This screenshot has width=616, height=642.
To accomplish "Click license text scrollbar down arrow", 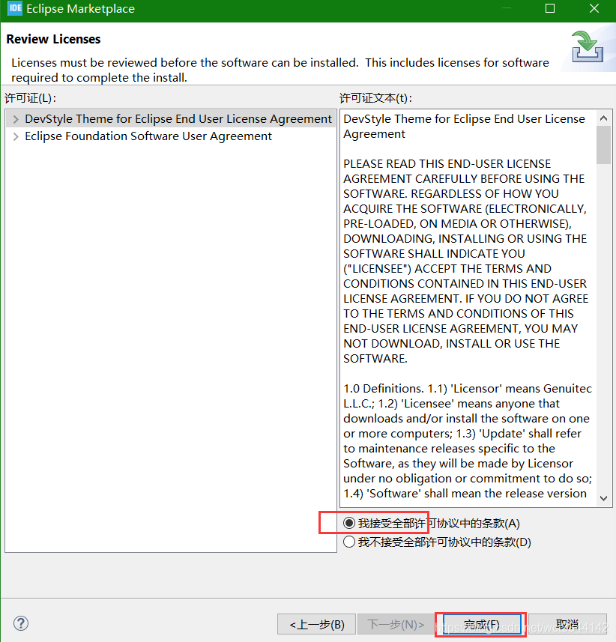I will tap(603, 498).
